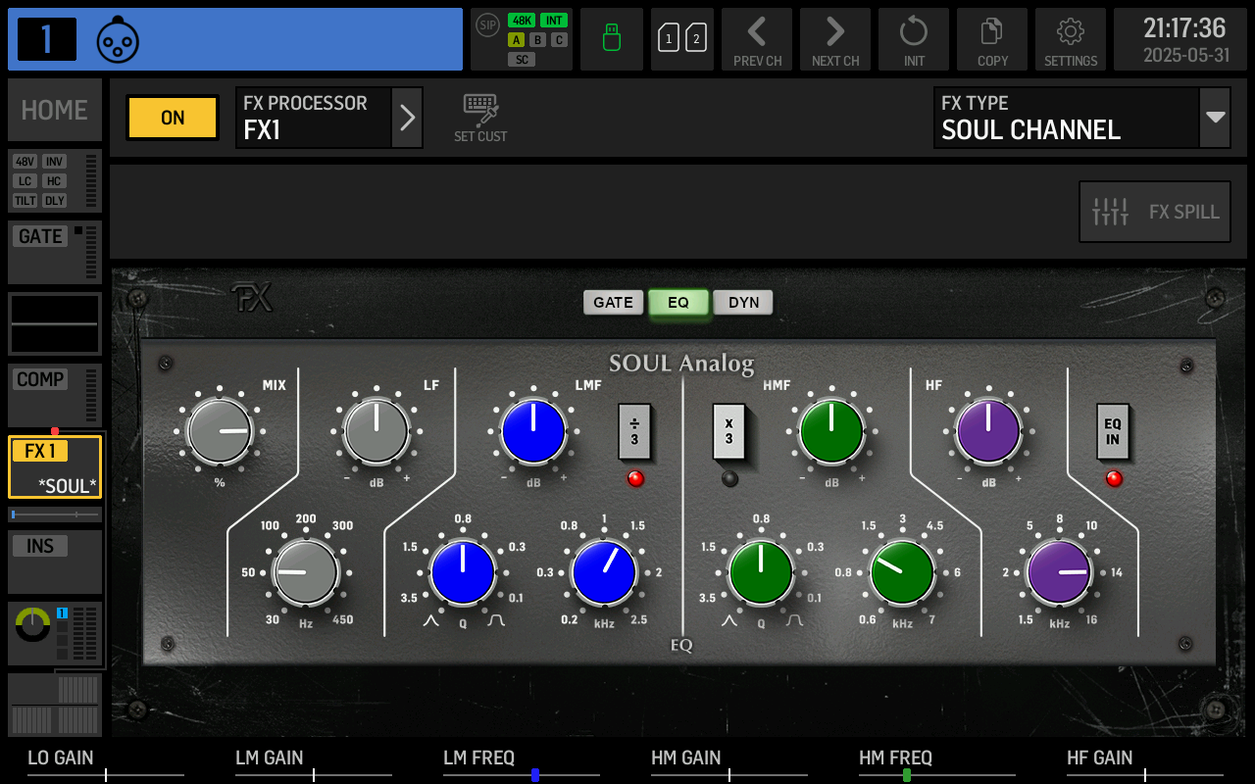Switch to the GATE tab
1255x784 pixels.
[613, 302]
